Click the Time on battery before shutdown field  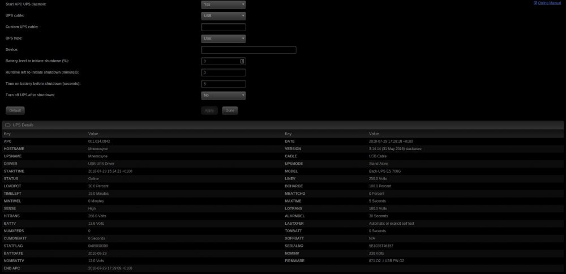[x=224, y=84]
